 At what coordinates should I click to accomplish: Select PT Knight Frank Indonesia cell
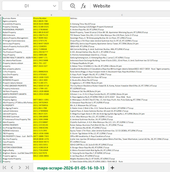click(x=18, y=41)
